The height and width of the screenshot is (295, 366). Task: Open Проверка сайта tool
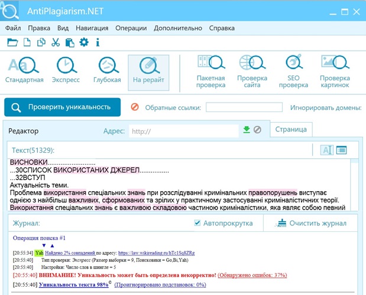pos(252,72)
